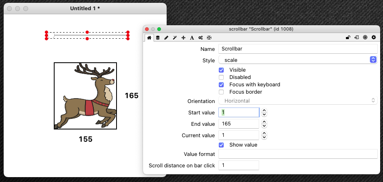This screenshot has height=182, width=383.
Task: Click the empty Value format field
Action: pos(298,154)
